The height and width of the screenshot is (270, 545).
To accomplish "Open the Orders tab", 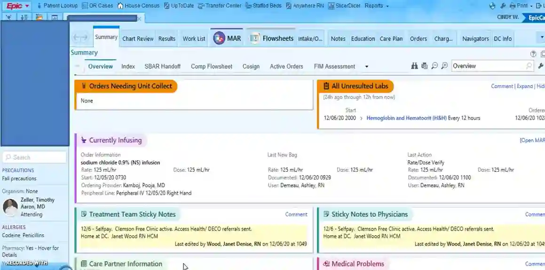I will [418, 39].
